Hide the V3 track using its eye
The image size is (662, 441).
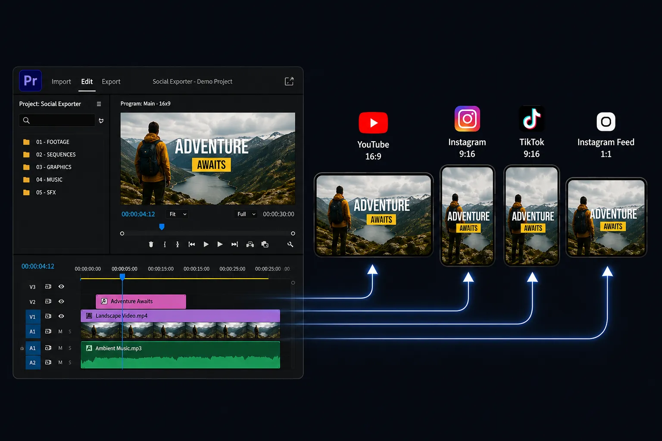point(61,286)
